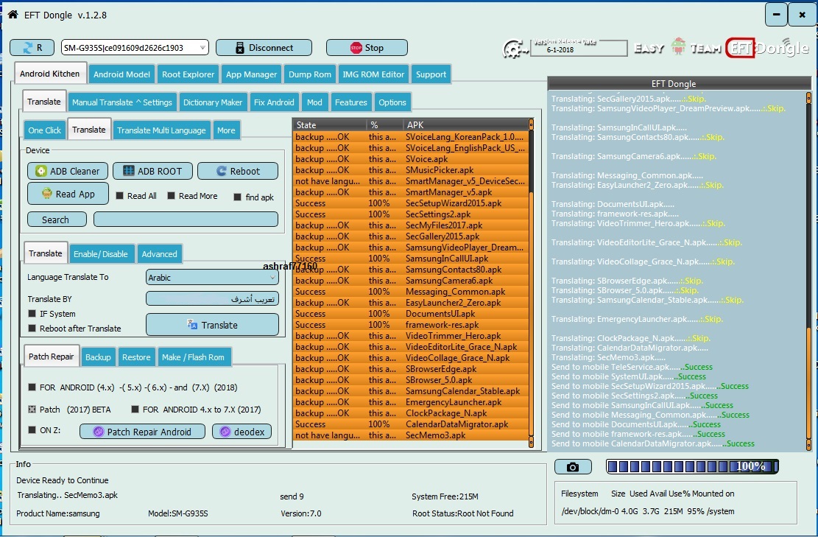Click the refresh R button

(32, 48)
